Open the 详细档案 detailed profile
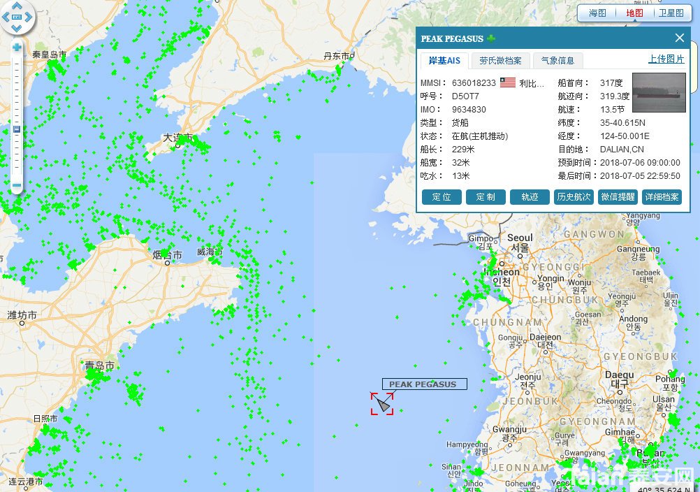 coord(662,197)
